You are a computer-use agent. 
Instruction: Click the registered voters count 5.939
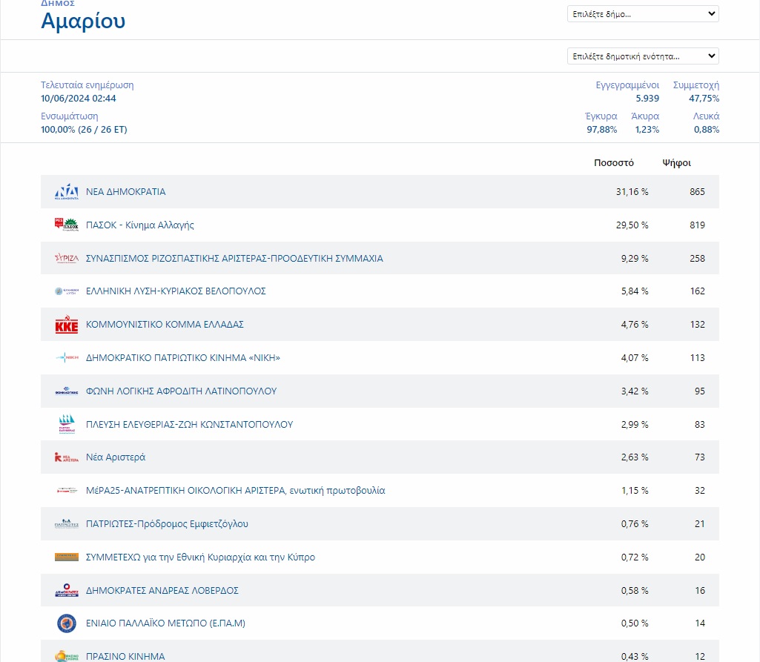pos(647,99)
